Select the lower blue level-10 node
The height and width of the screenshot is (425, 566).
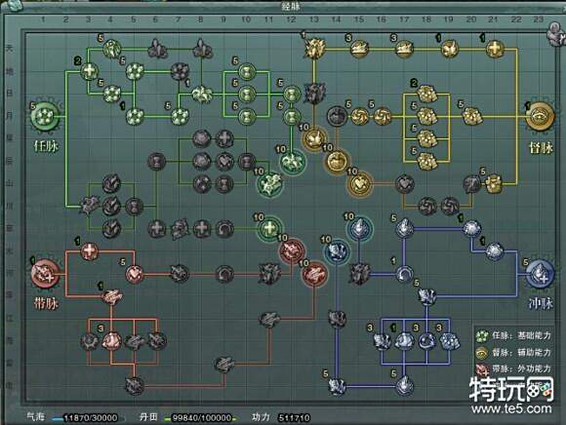[337, 251]
